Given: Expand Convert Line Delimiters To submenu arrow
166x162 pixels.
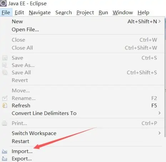Looking at the screenshot, I should (160, 113).
